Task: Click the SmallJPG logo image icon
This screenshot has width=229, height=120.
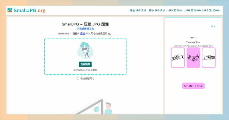Action: pos(10,10)
